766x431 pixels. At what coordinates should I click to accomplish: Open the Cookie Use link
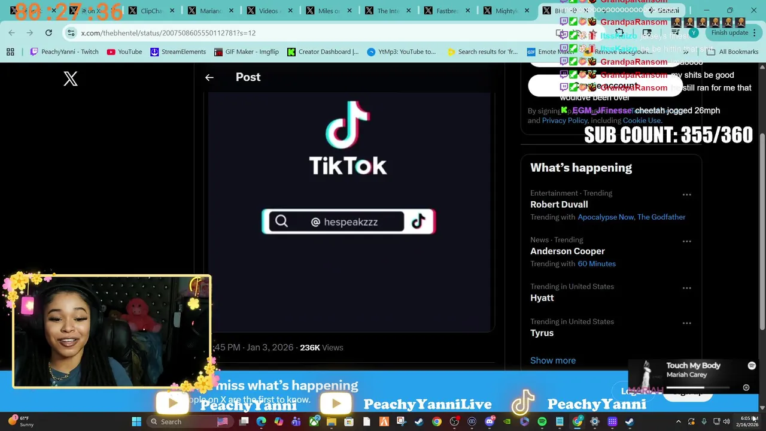coord(642,120)
